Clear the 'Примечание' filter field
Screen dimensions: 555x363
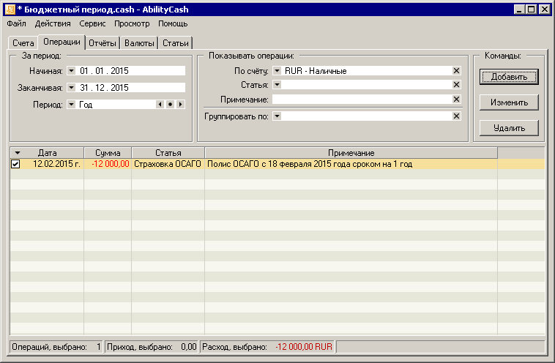click(456, 100)
